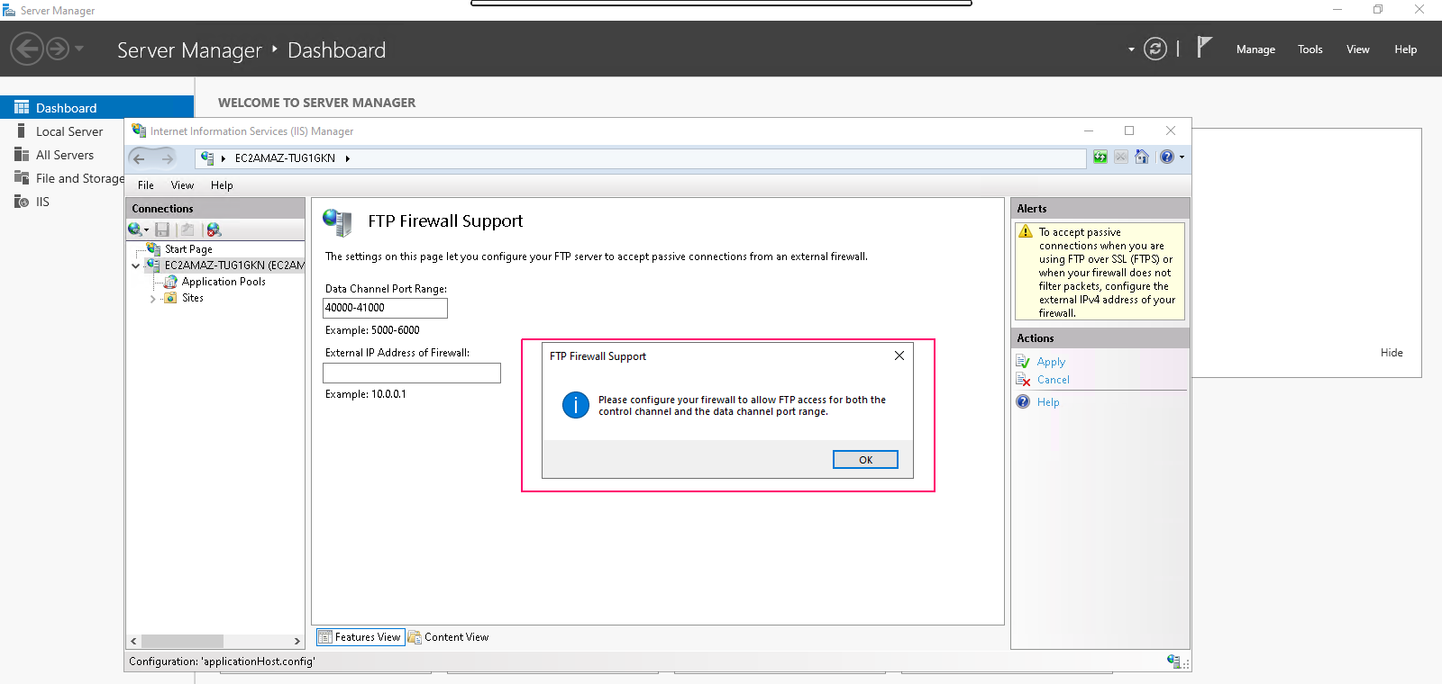This screenshot has height=684, width=1442.
Task: Click the Data Channel Port Range field
Action: tap(385, 308)
